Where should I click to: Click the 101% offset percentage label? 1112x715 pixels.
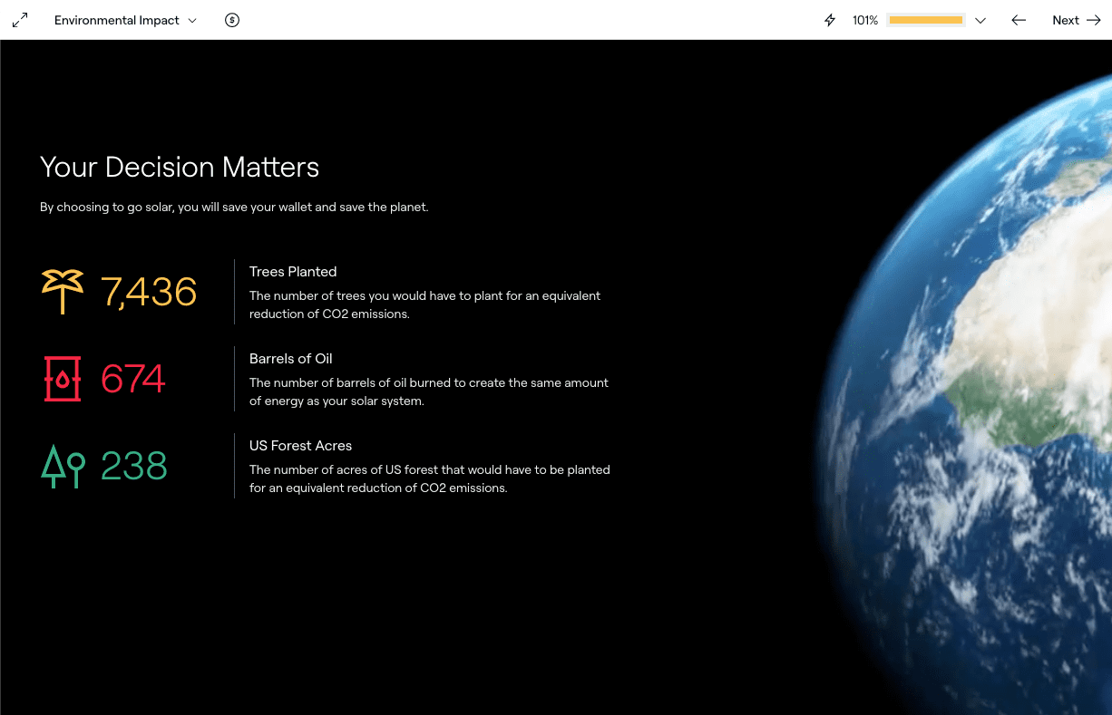coord(865,20)
